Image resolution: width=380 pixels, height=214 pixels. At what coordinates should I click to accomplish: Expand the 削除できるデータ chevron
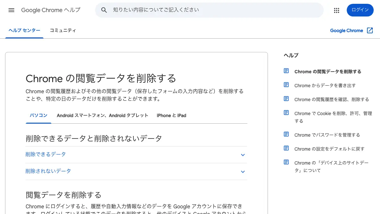point(243,155)
